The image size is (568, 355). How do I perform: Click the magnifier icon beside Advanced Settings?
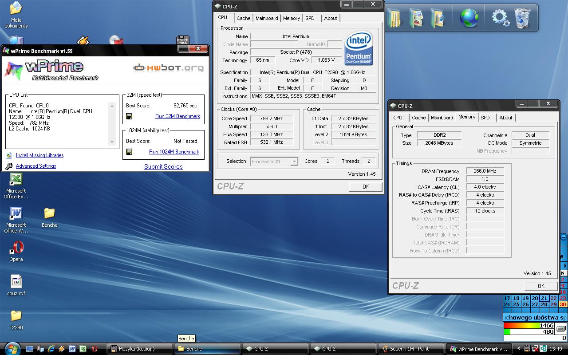pos(9,166)
